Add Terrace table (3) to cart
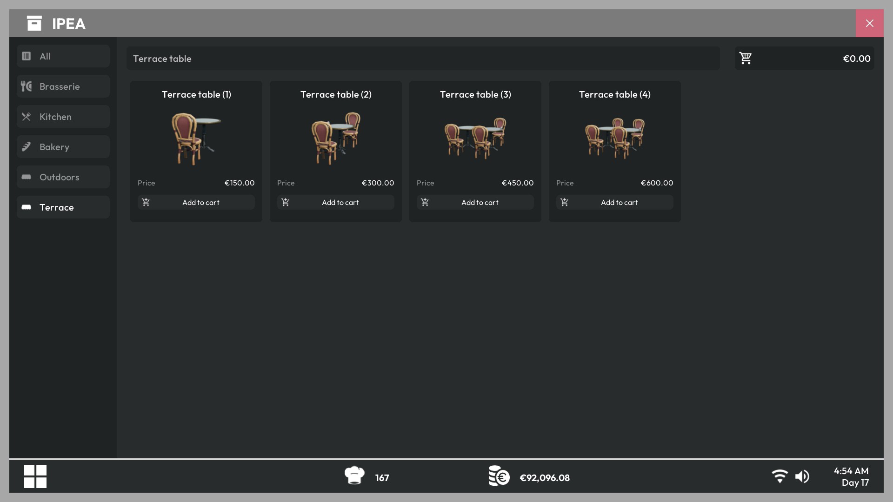The width and height of the screenshot is (893, 502). point(475,202)
